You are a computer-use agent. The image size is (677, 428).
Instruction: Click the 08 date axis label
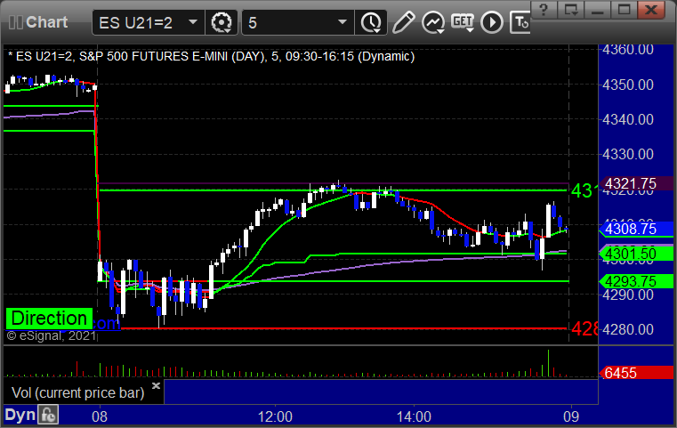100,416
